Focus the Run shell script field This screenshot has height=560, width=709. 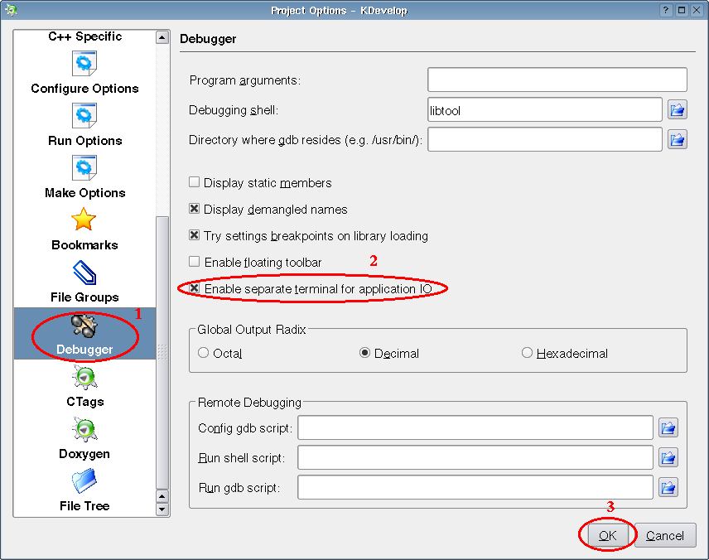[475, 457]
